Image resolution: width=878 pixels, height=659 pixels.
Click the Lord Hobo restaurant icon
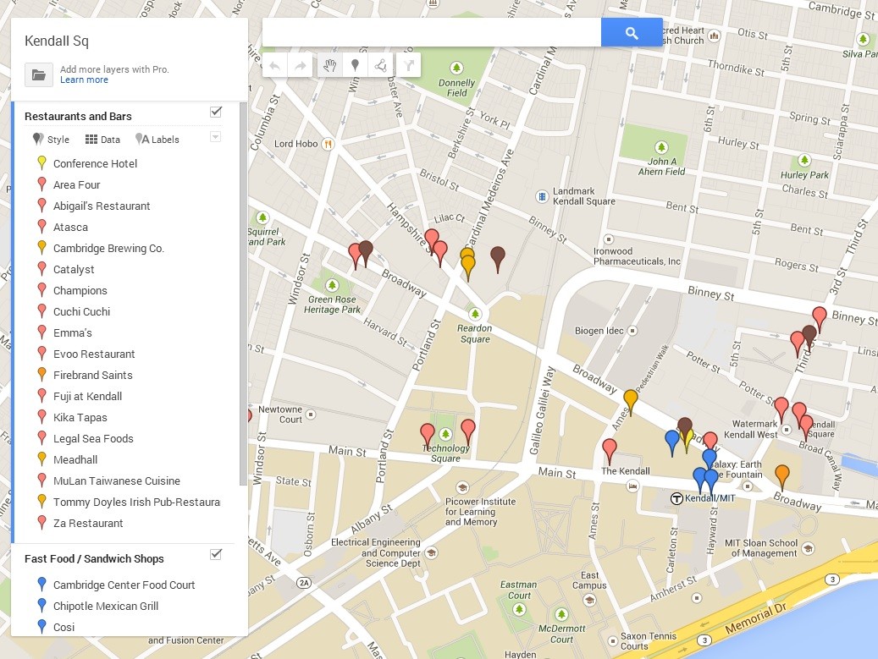click(329, 144)
